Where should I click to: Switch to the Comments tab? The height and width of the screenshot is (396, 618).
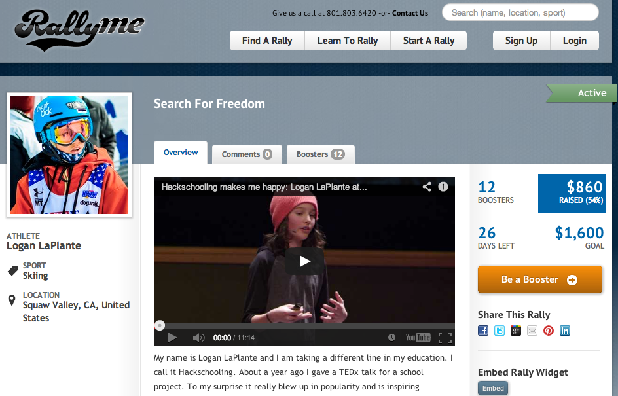(x=247, y=154)
